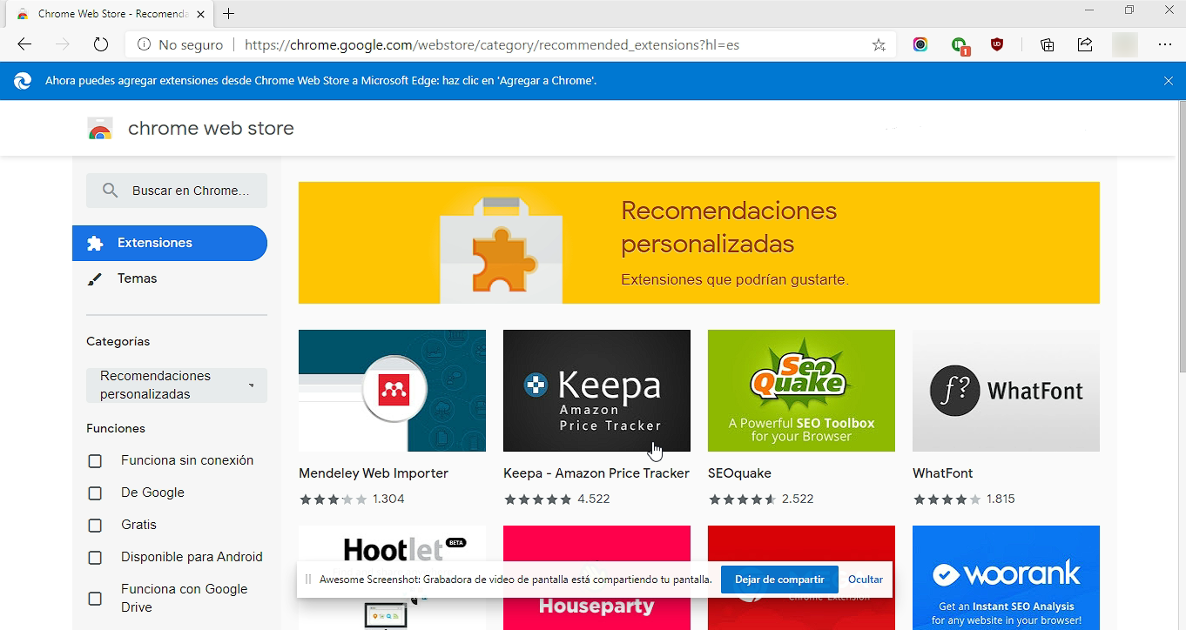The width and height of the screenshot is (1186, 630).
Task: Click the 'Mendeley Web Importer' title
Action: click(374, 473)
